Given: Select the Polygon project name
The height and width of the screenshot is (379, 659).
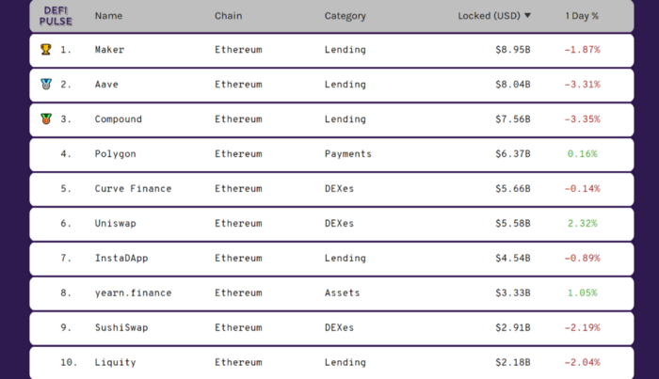Looking at the screenshot, I should point(115,154).
